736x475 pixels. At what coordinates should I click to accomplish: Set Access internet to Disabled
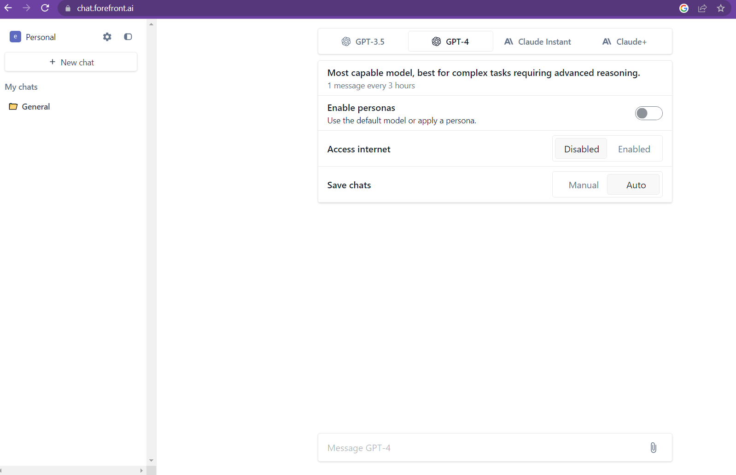581,149
